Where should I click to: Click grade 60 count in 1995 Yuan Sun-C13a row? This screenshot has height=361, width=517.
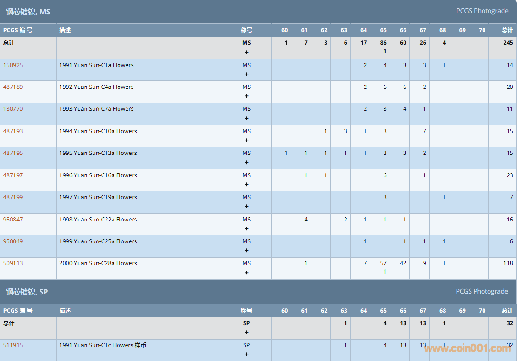click(286, 153)
